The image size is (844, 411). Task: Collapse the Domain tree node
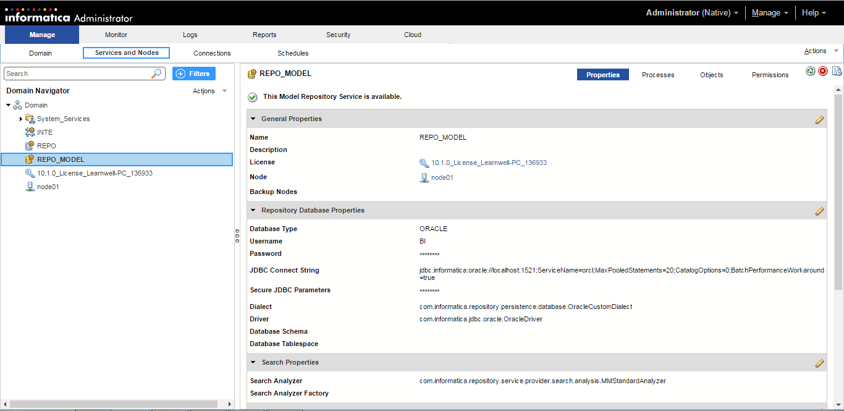pyautogui.click(x=8, y=105)
